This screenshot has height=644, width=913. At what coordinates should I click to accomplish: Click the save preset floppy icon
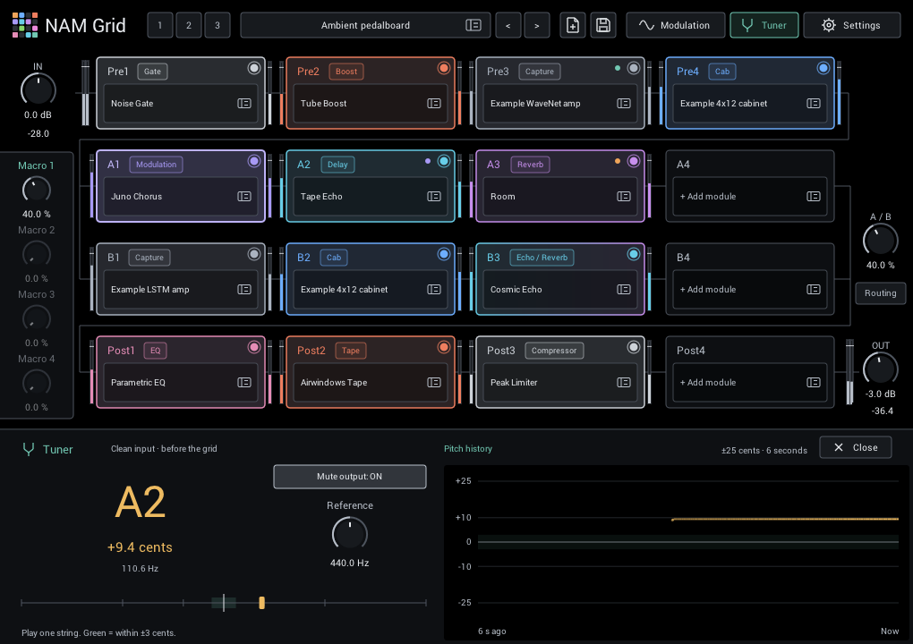602,26
